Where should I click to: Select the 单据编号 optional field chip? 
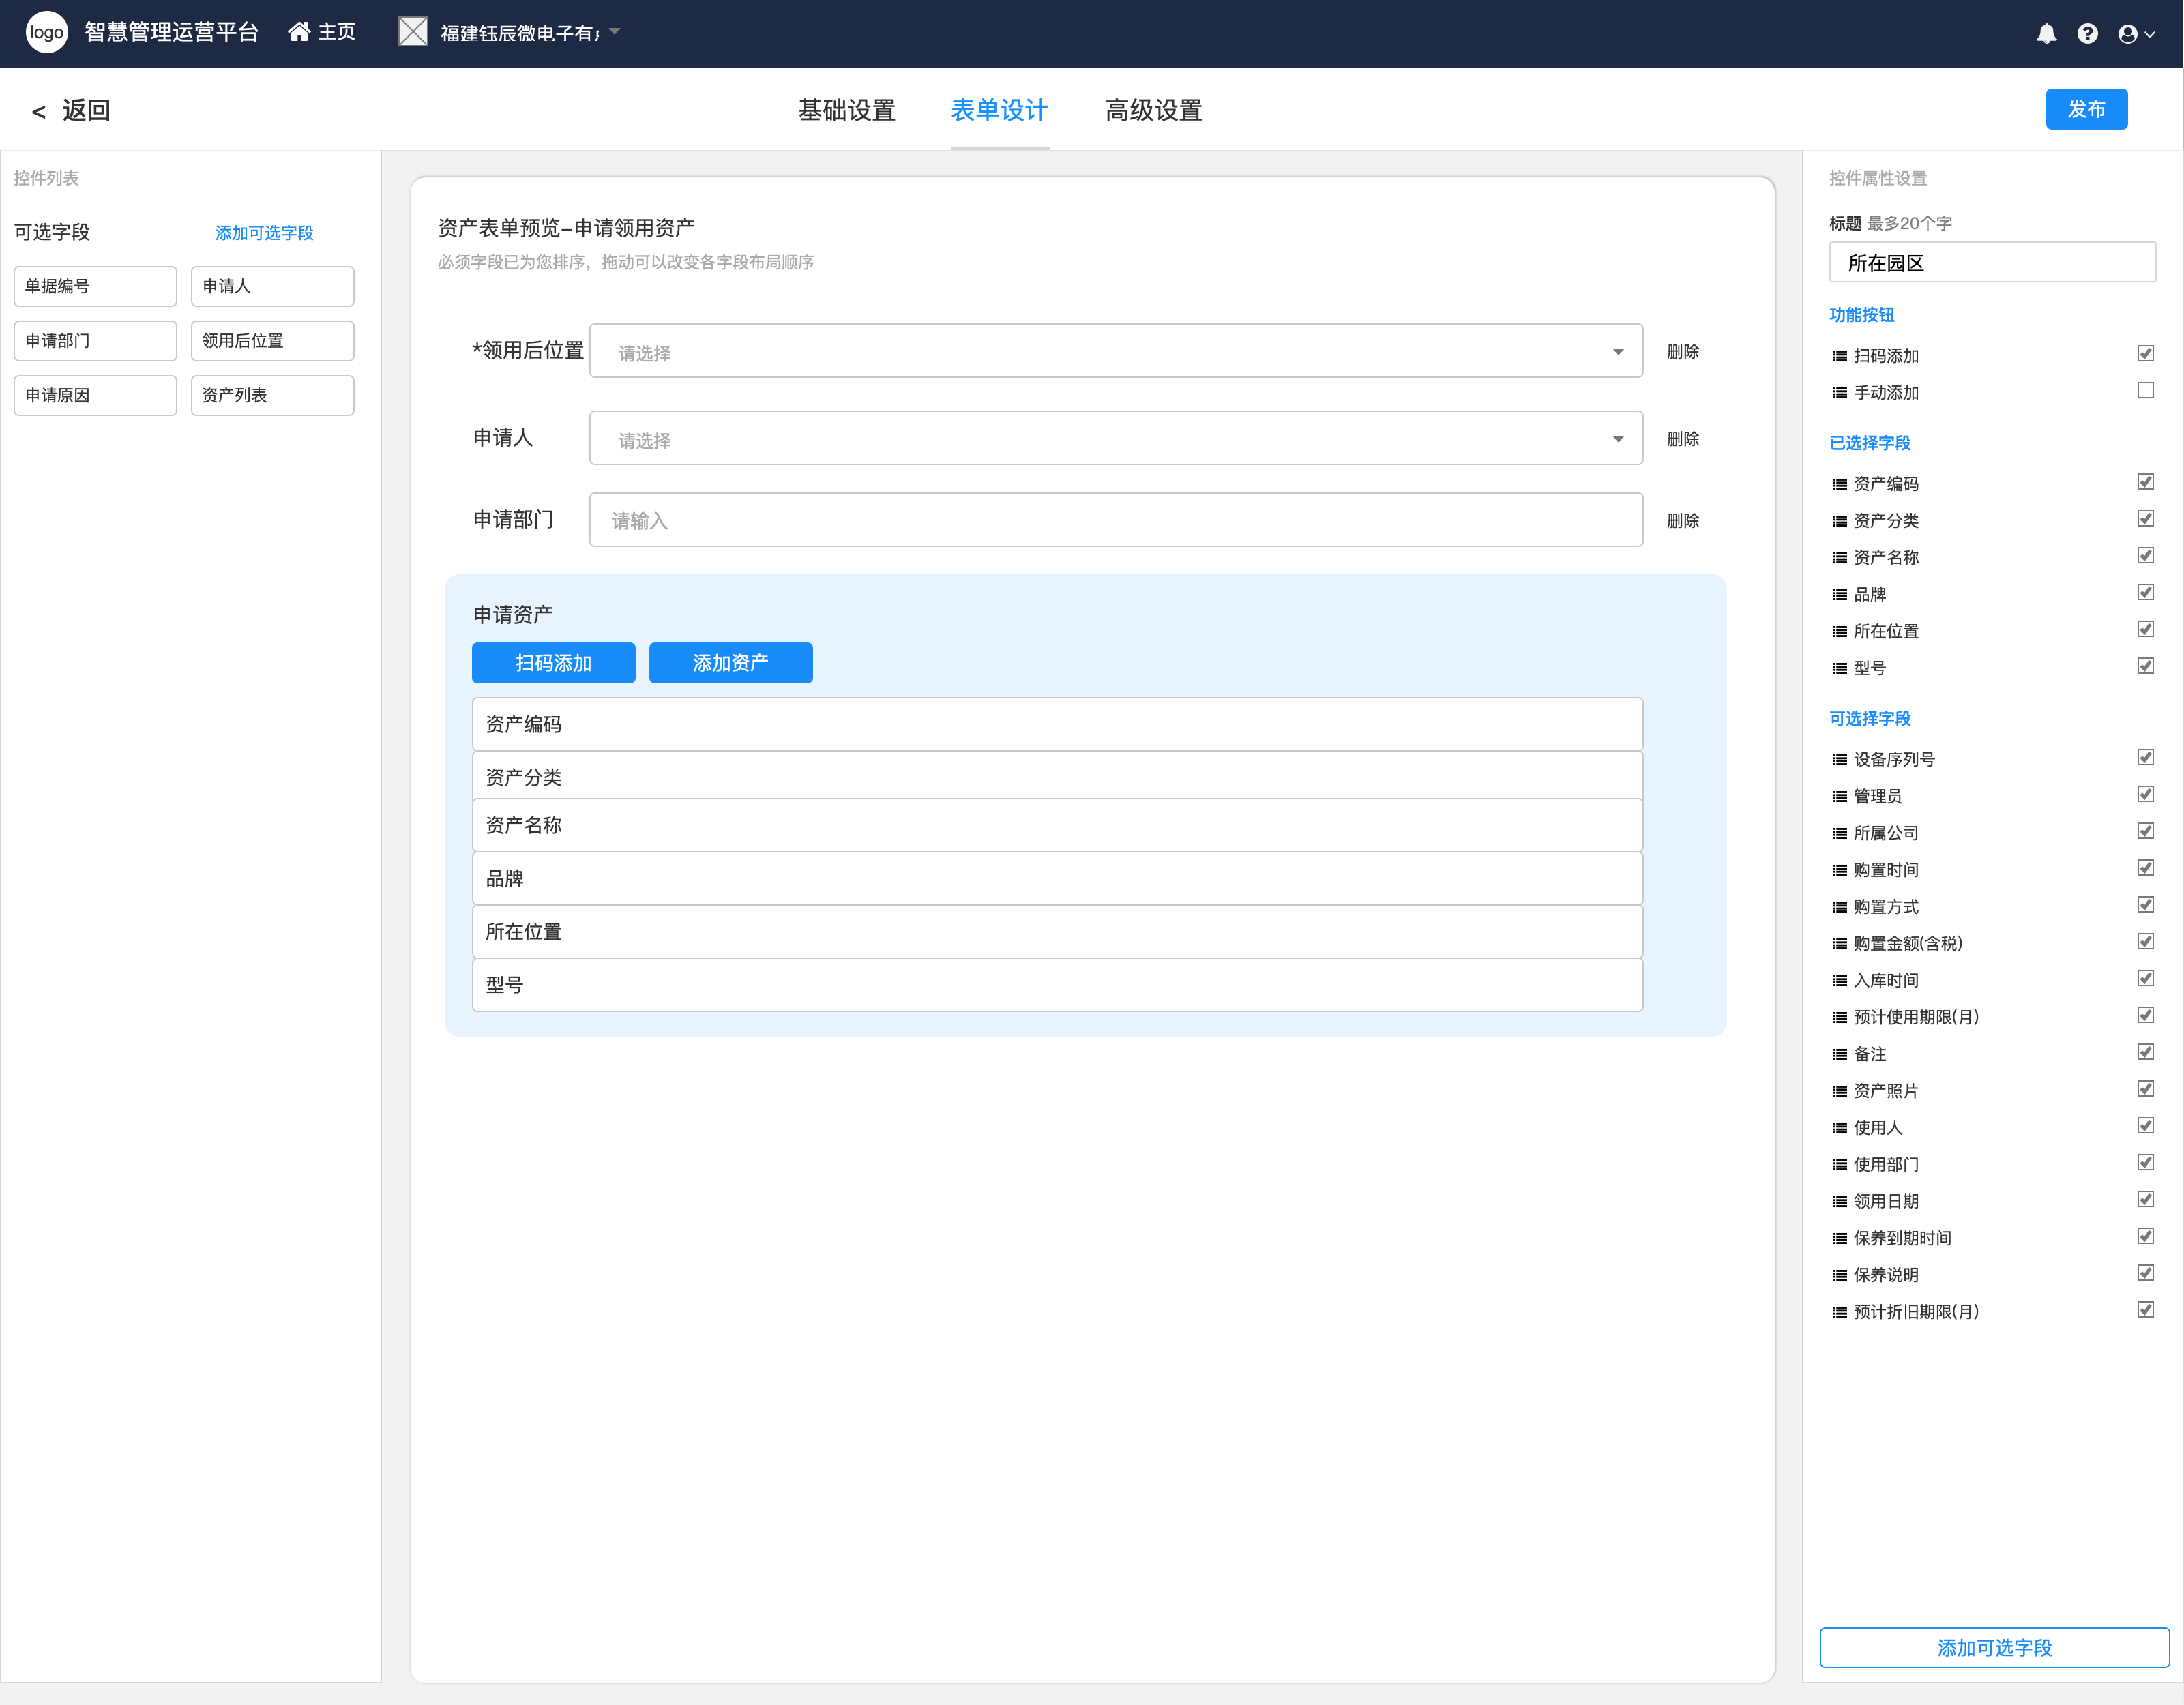pyautogui.click(x=95, y=286)
